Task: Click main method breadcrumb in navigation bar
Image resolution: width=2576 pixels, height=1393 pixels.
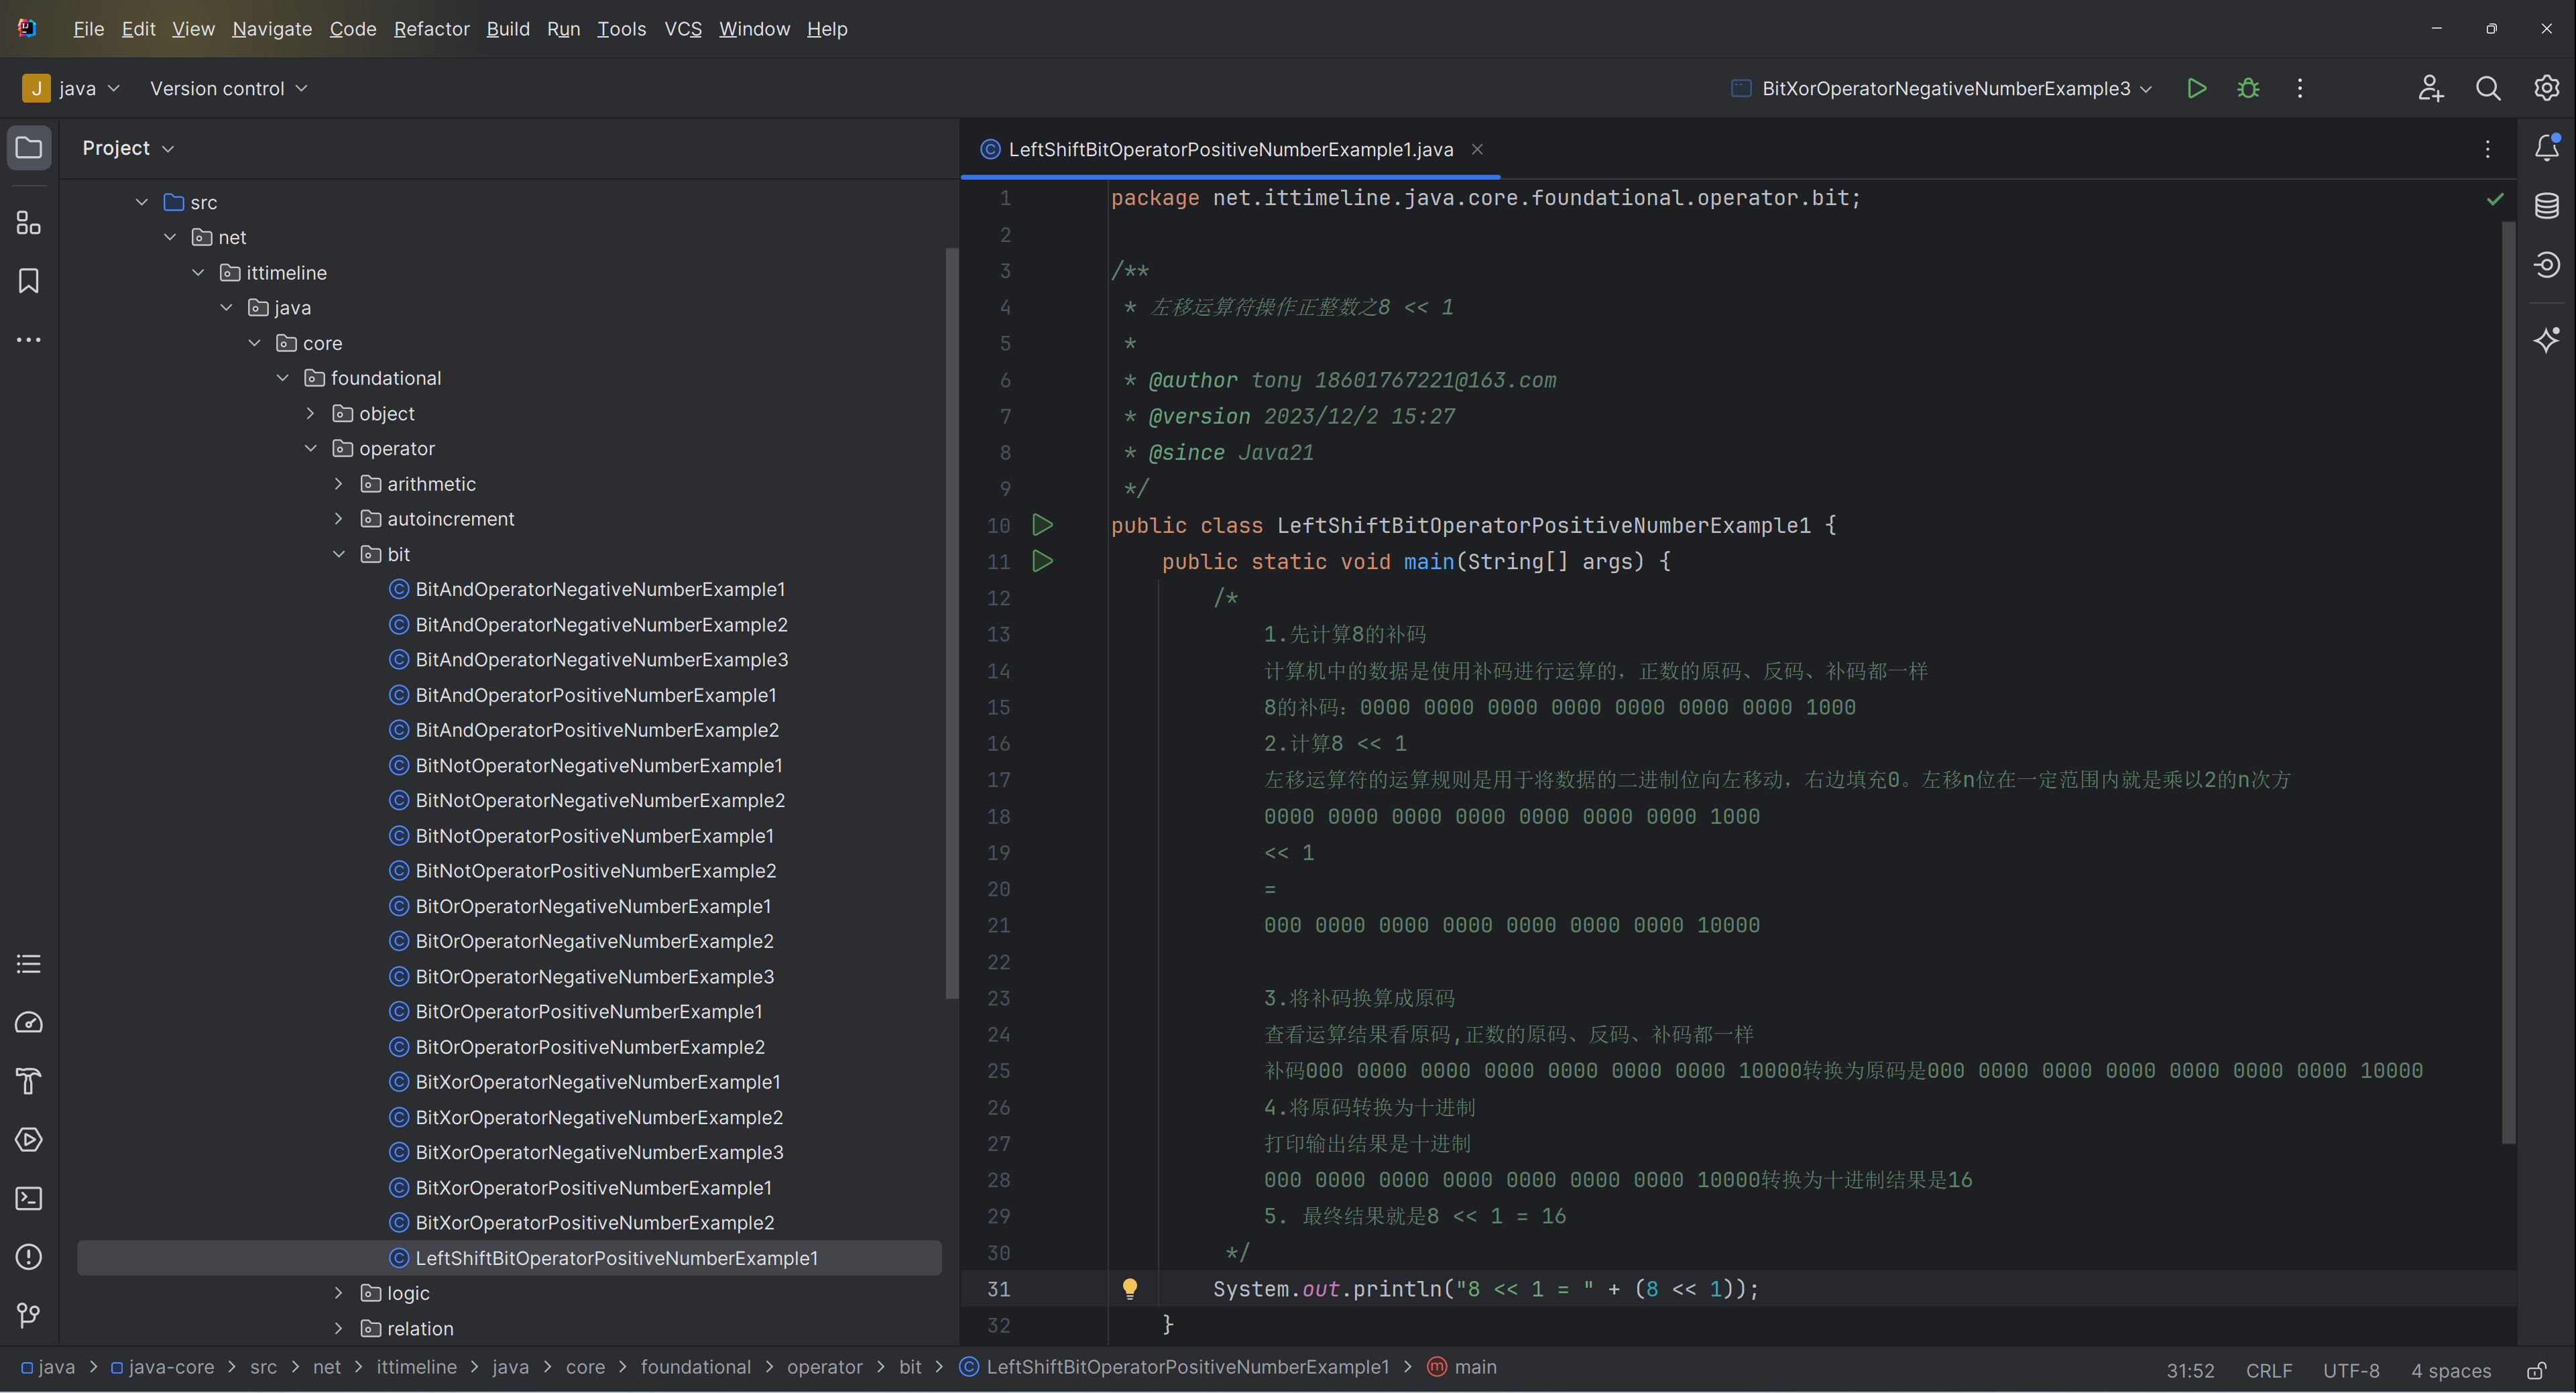Action: click(1462, 1367)
